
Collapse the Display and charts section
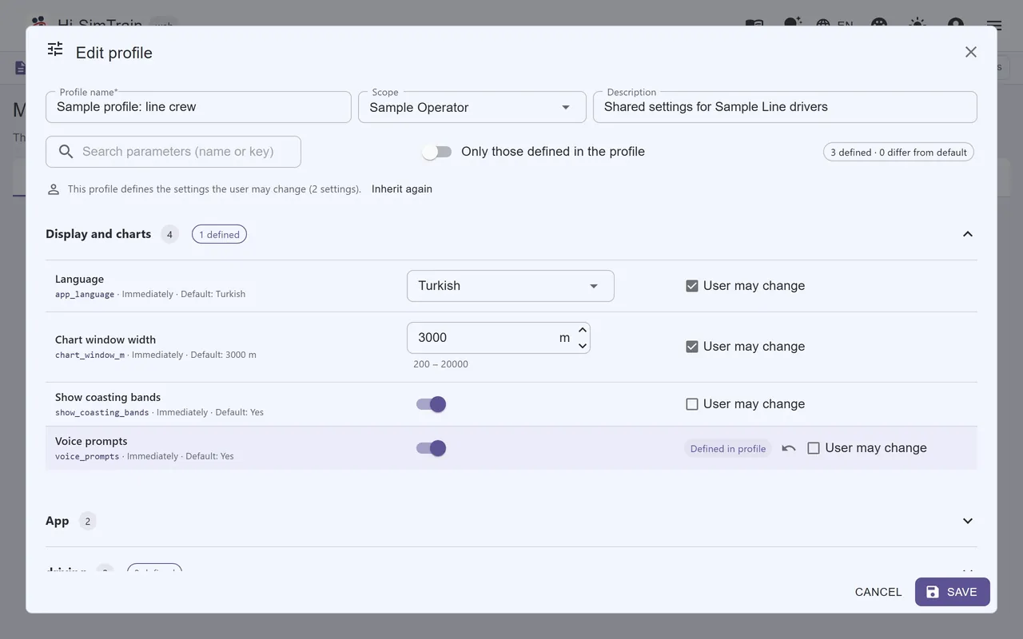pyautogui.click(x=968, y=234)
